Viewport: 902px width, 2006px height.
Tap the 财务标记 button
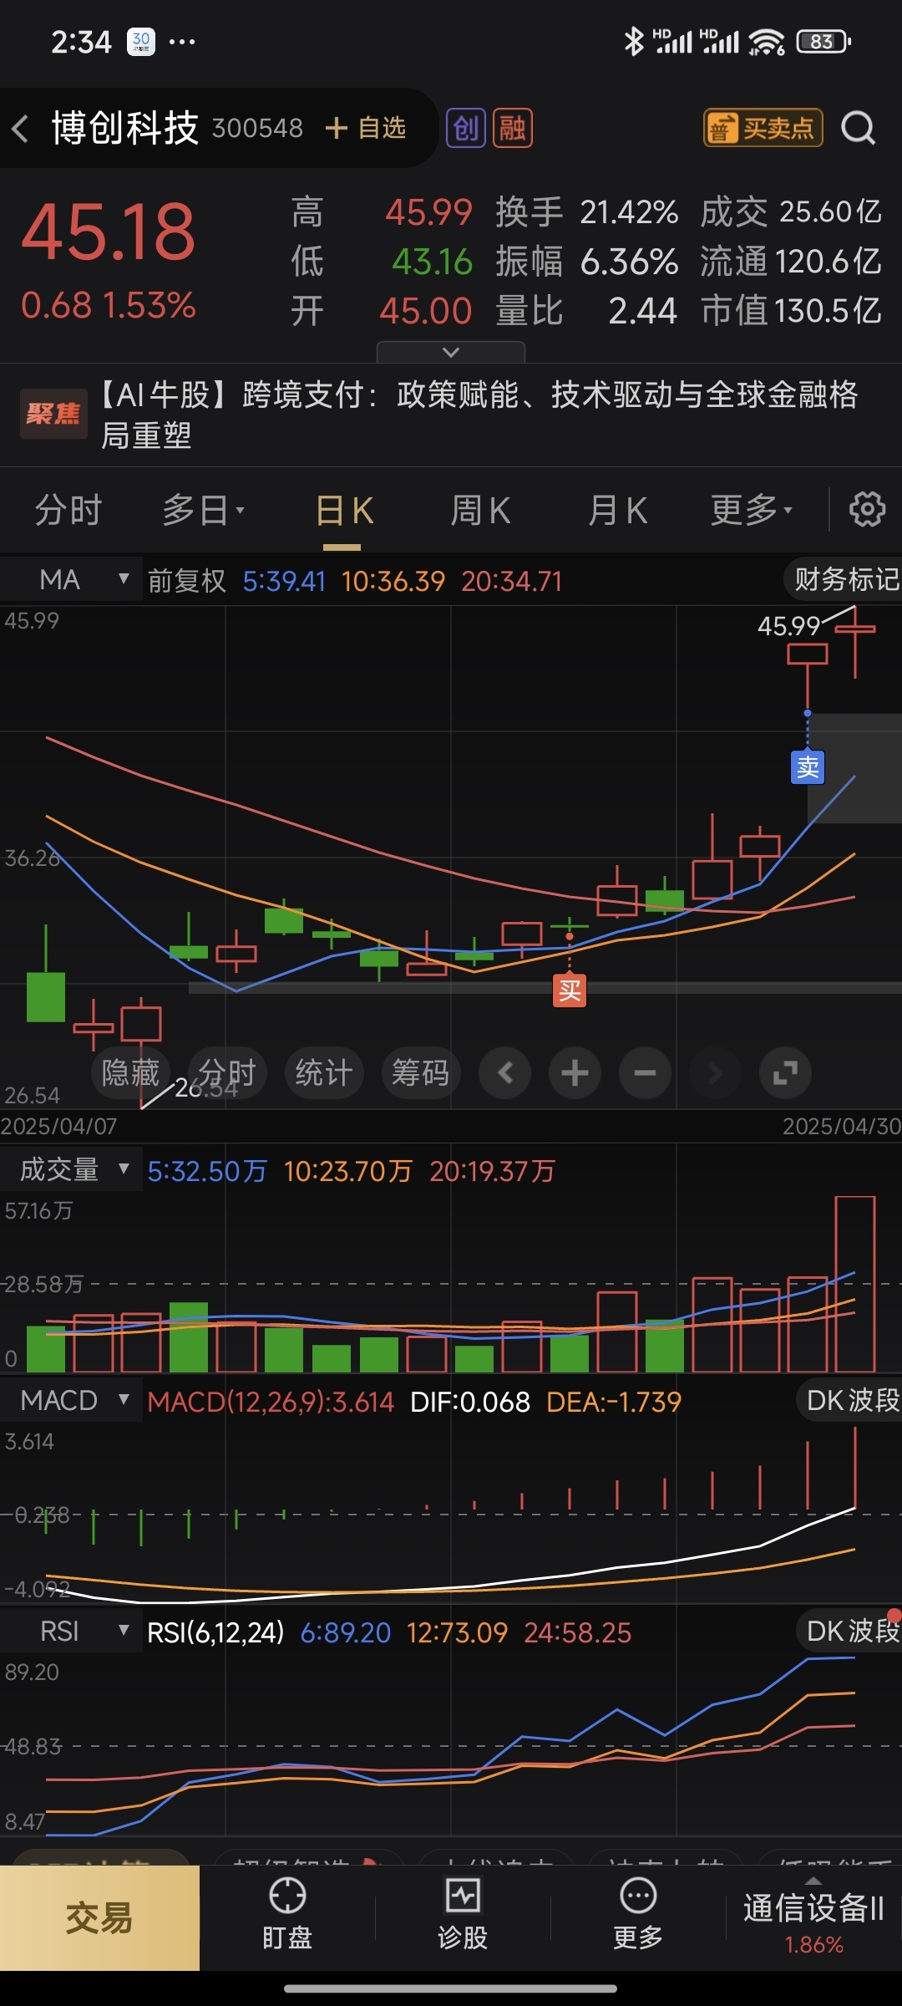click(x=844, y=578)
